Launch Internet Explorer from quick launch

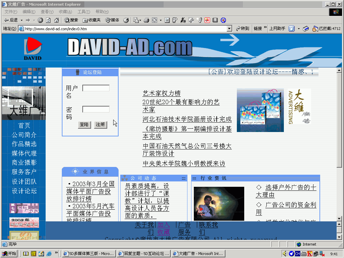click(49, 254)
